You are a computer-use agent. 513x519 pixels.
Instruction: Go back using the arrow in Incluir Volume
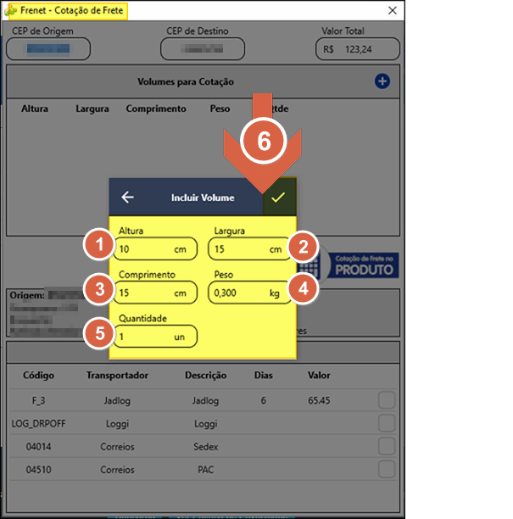127,198
